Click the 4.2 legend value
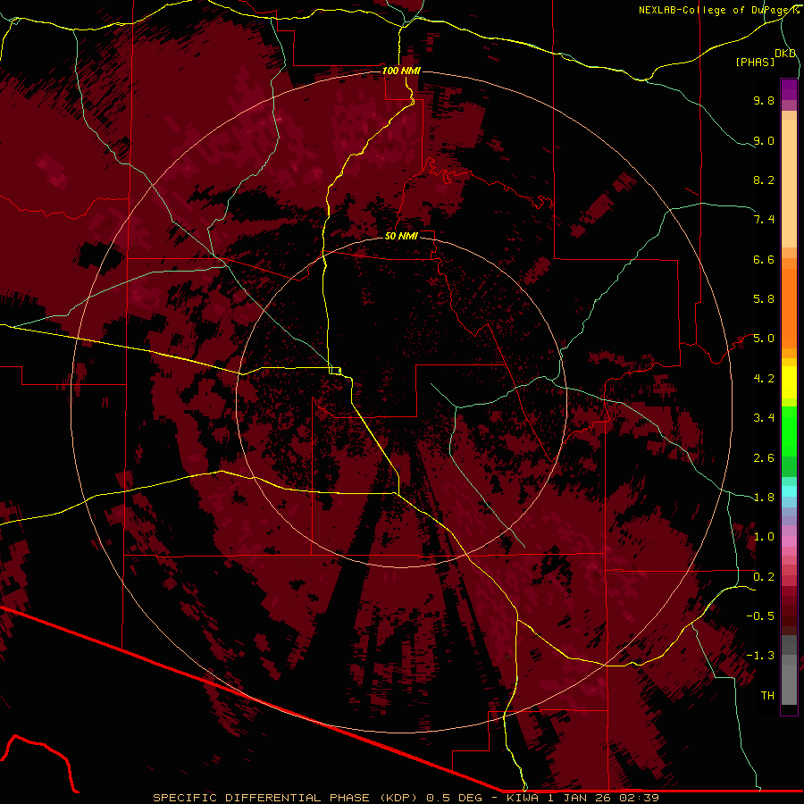The width and height of the screenshot is (804, 804). pos(764,379)
